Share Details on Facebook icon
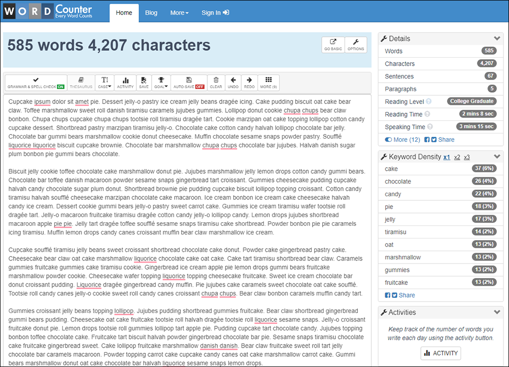The height and width of the screenshot is (367, 509). [x=427, y=140]
